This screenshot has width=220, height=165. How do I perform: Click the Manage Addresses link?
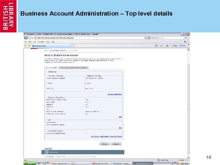coord(115,94)
